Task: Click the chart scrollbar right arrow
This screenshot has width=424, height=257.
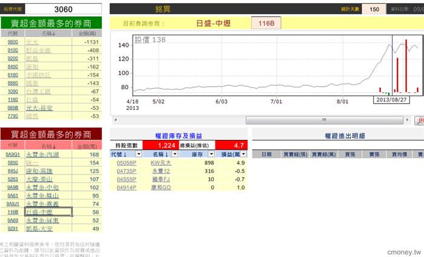Action: point(407,120)
